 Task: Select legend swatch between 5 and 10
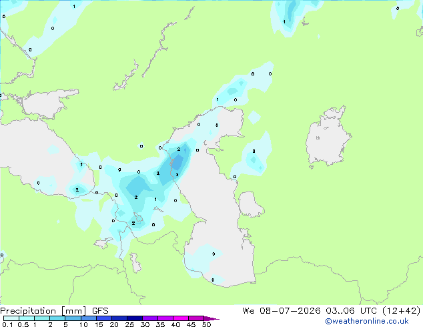coord(73,318)
